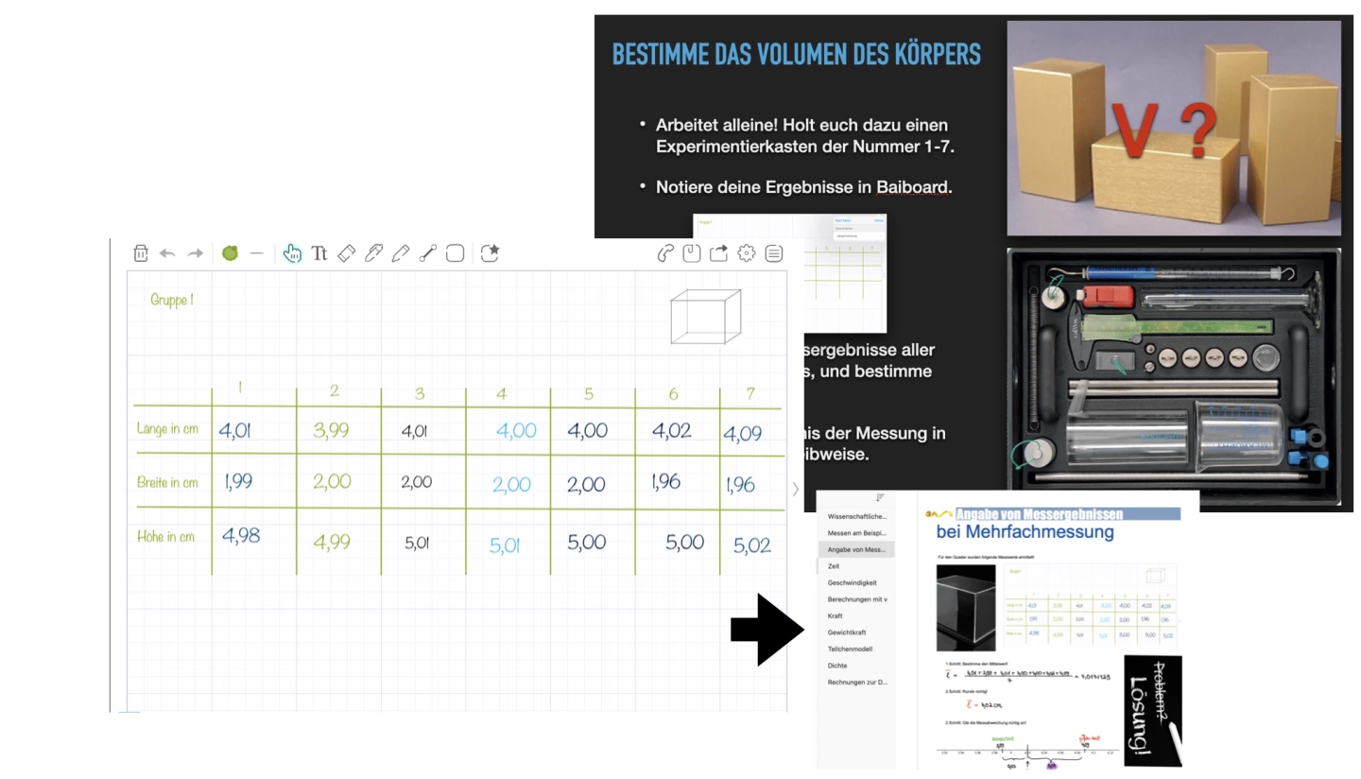
Task: Click the sort icon above the sidebar list
Action: point(880,497)
